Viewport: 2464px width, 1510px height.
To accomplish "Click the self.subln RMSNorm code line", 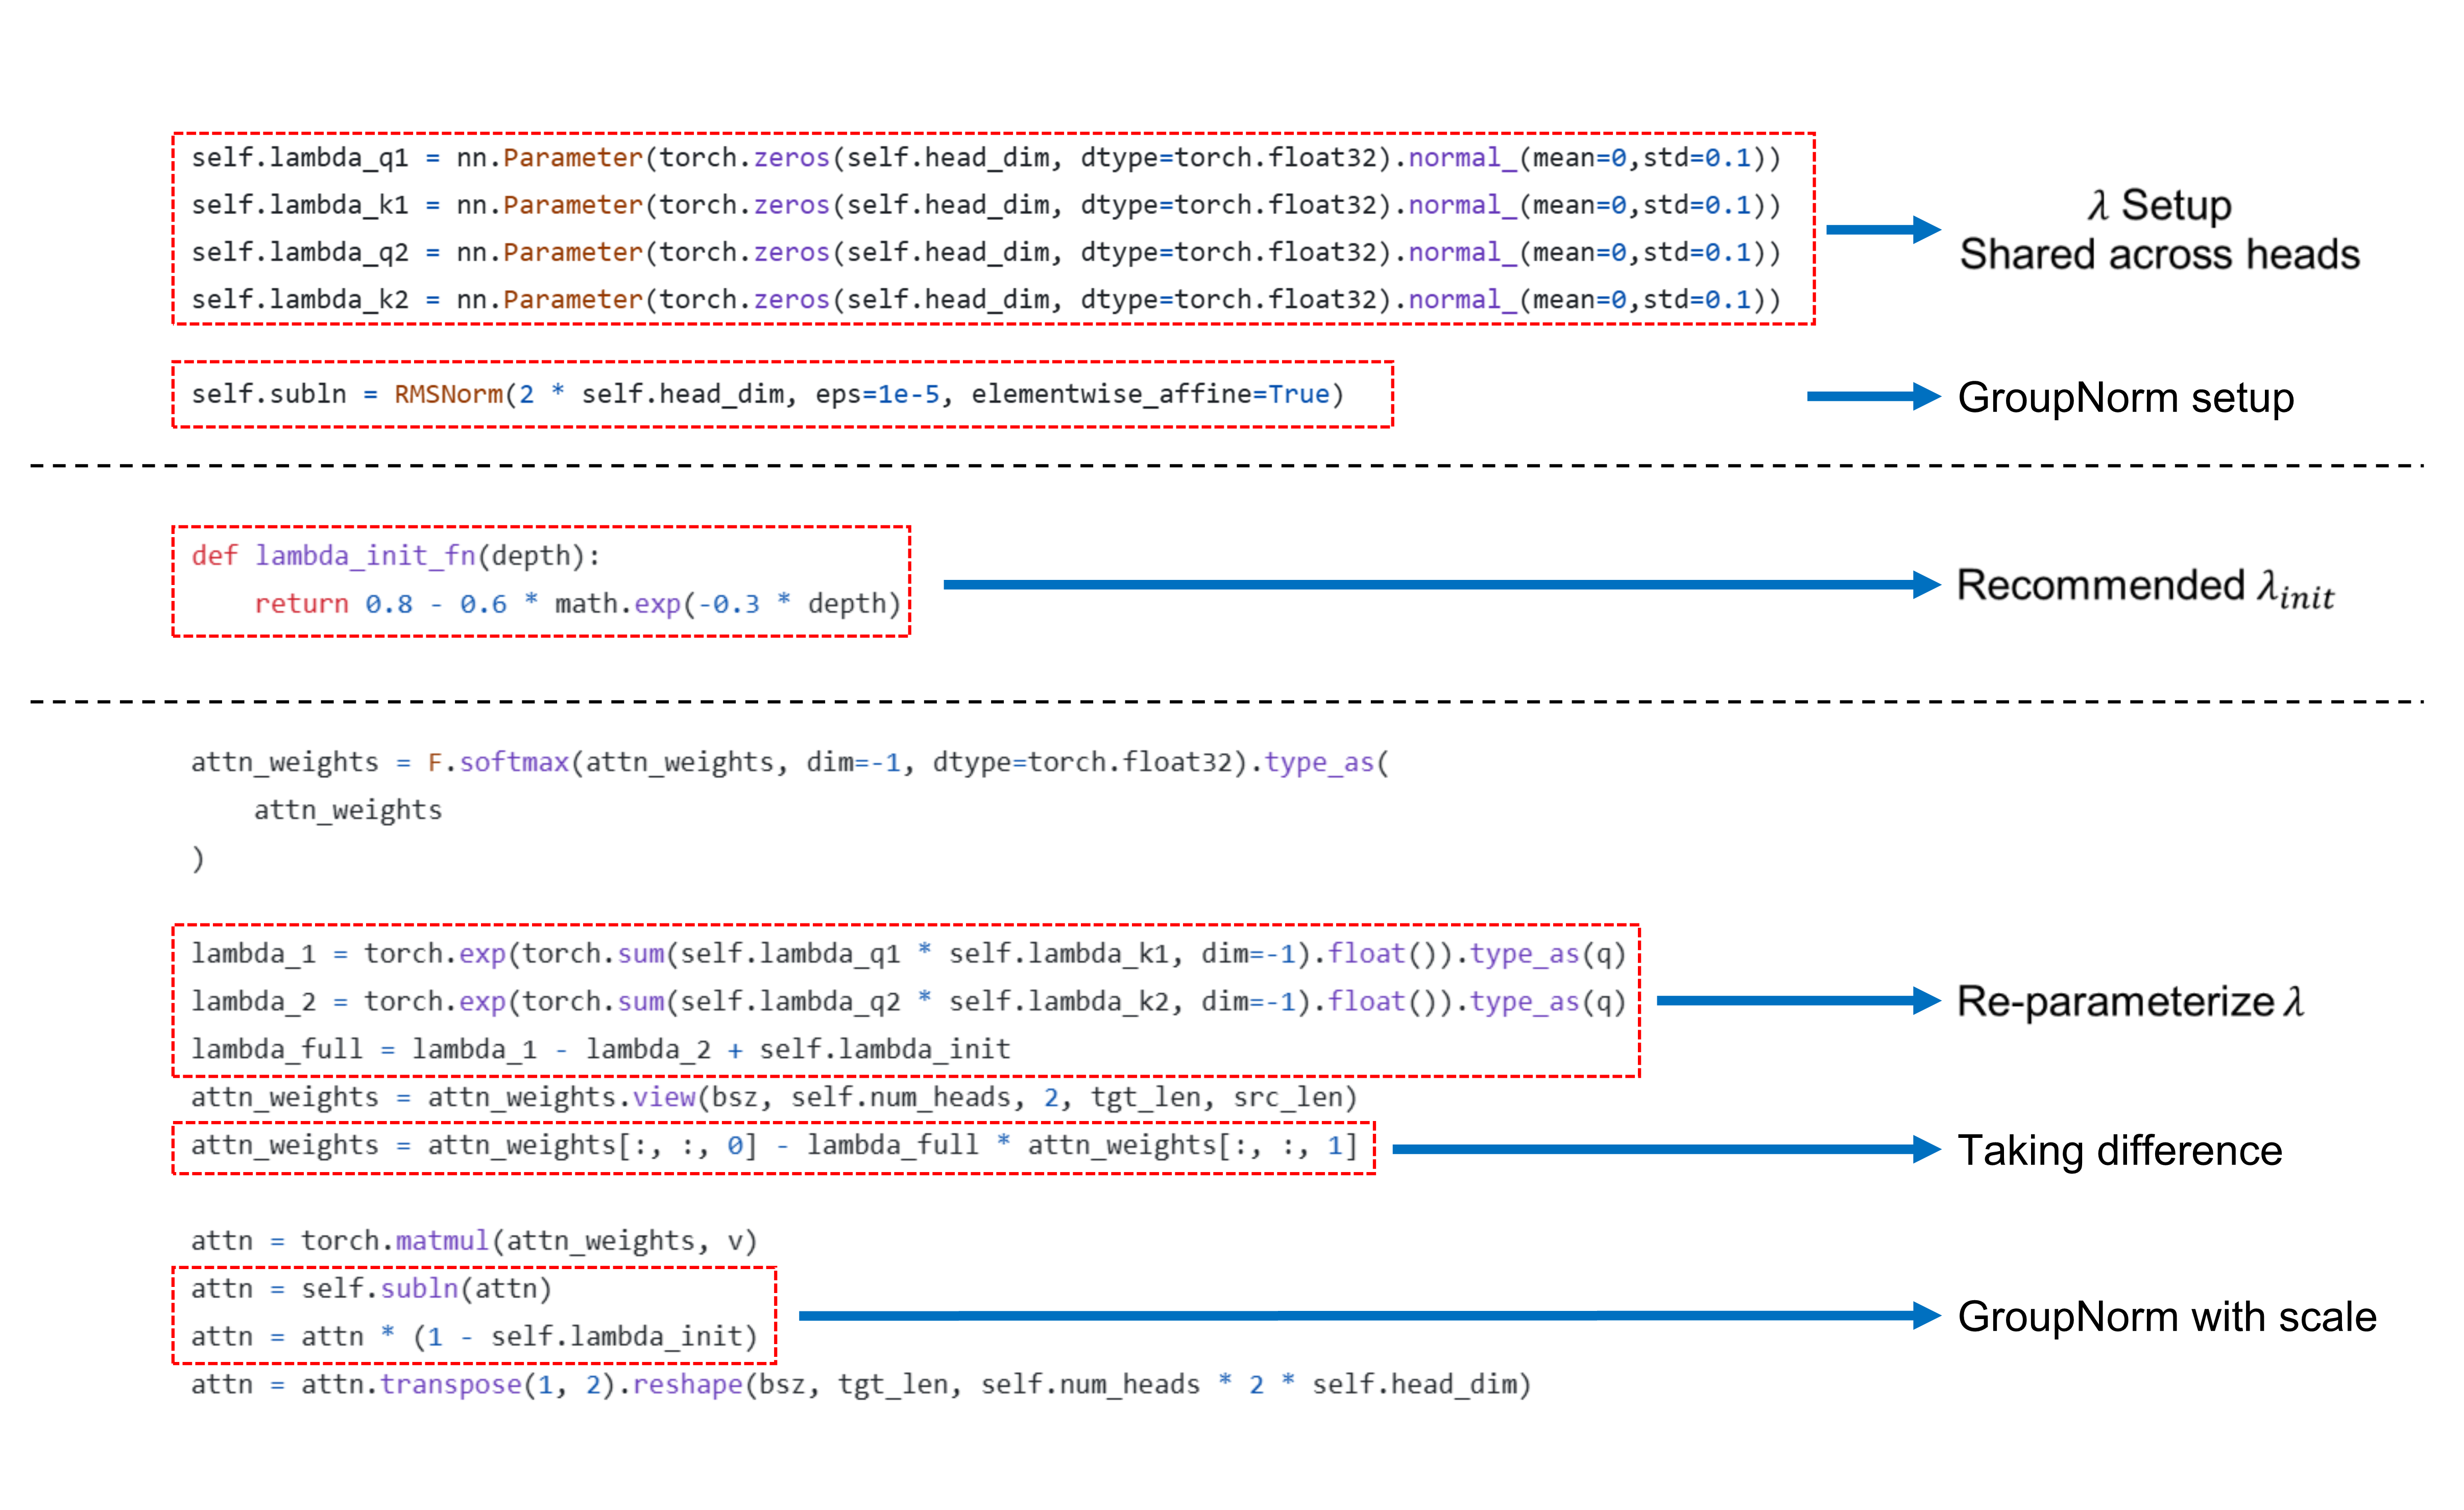I will pos(767,395).
